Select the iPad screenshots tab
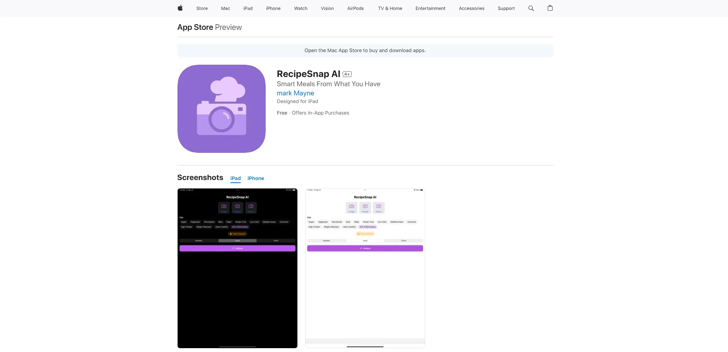 pos(235,178)
